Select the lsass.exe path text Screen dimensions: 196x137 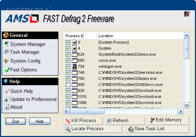[x=127, y=78]
